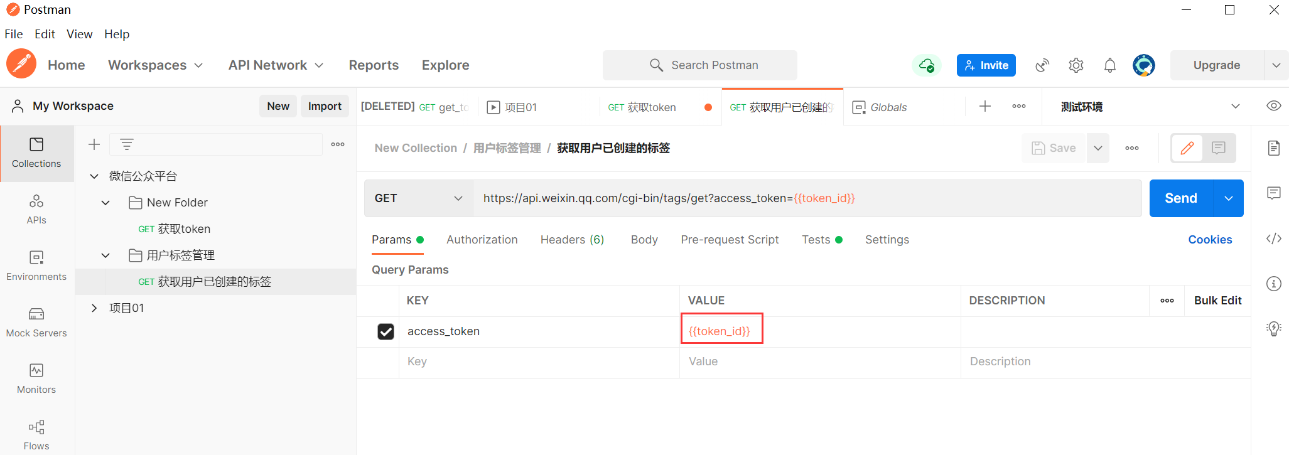Open the Flows sidebar panel
Image resolution: width=1289 pixels, height=455 pixels.
pyautogui.click(x=36, y=435)
